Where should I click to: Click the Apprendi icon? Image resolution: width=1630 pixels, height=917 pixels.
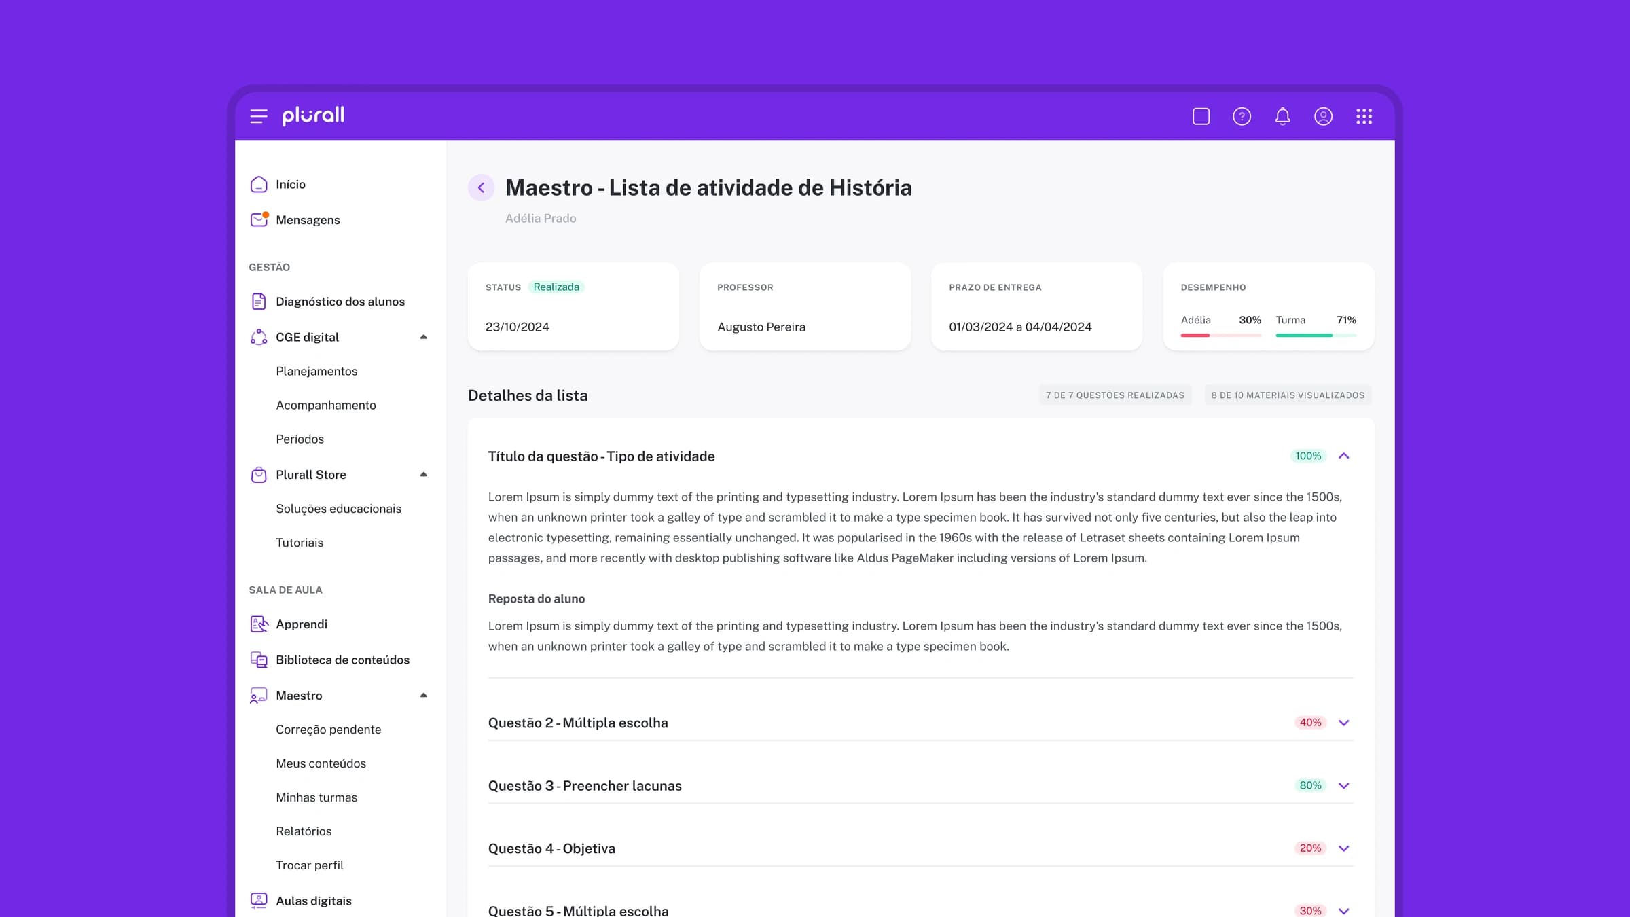259,624
